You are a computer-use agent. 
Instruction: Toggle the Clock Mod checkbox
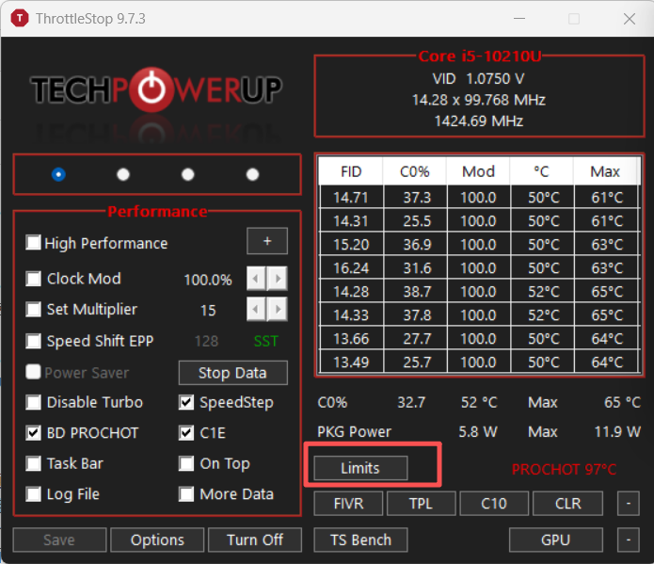33,279
